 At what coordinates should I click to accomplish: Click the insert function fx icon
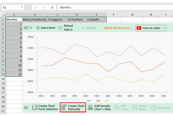(x=52, y=7)
